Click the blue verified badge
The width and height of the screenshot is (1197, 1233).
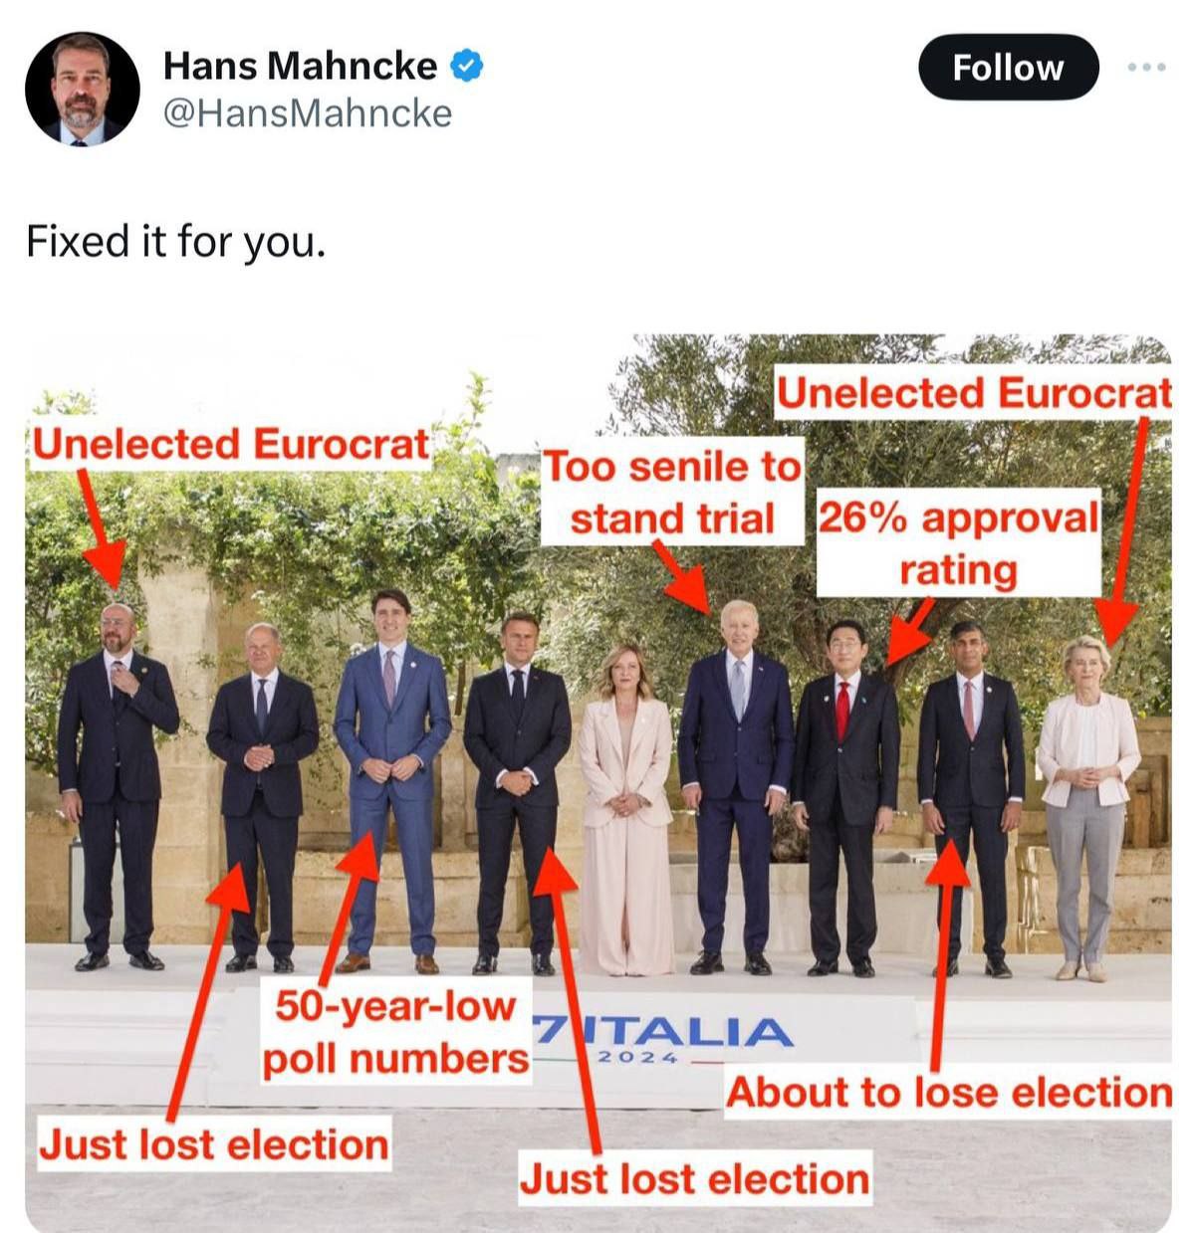467,66
